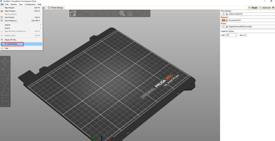
Task: Switch to Expert mode red dot
Action: coord(273,8)
